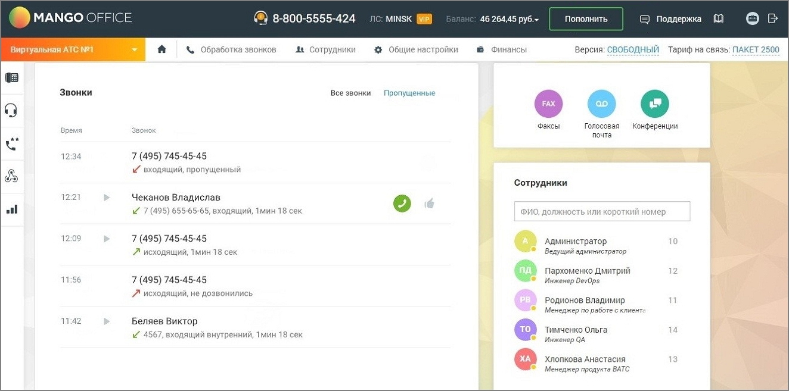Focus the employee search field
Image resolution: width=789 pixels, height=391 pixels.
[x=602, y=211]
